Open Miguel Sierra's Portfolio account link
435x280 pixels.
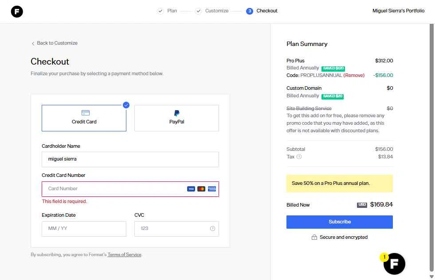(x=398, y=11)
